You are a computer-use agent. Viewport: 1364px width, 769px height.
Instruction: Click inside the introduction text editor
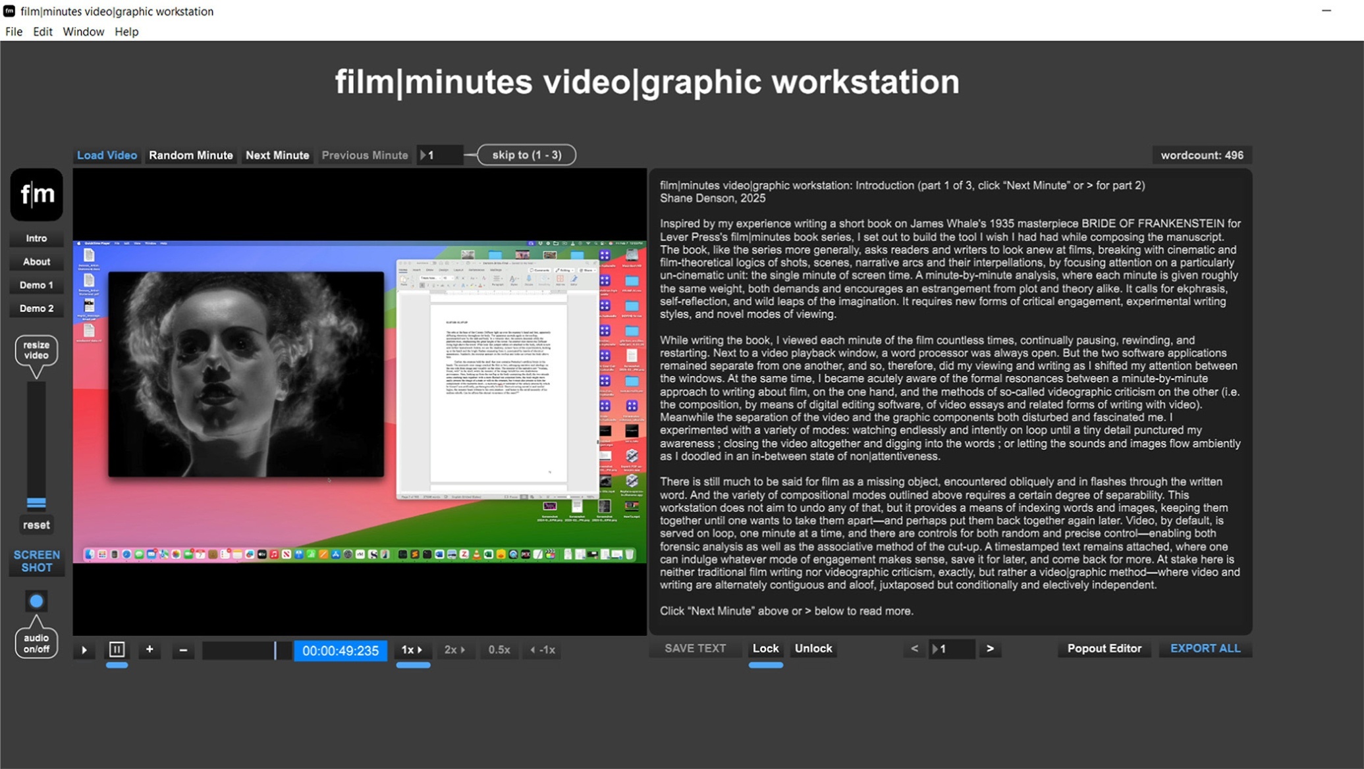click(950, 402)
